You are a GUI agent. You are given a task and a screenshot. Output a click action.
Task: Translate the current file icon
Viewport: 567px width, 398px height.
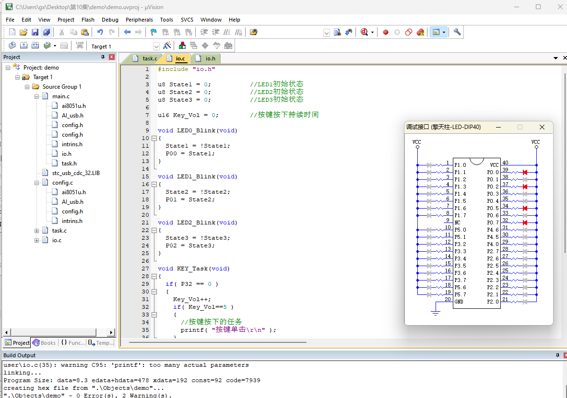(12, 46)
